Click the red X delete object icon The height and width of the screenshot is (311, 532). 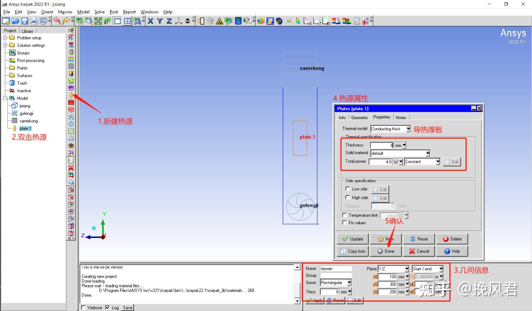click(x=71, y=168)
